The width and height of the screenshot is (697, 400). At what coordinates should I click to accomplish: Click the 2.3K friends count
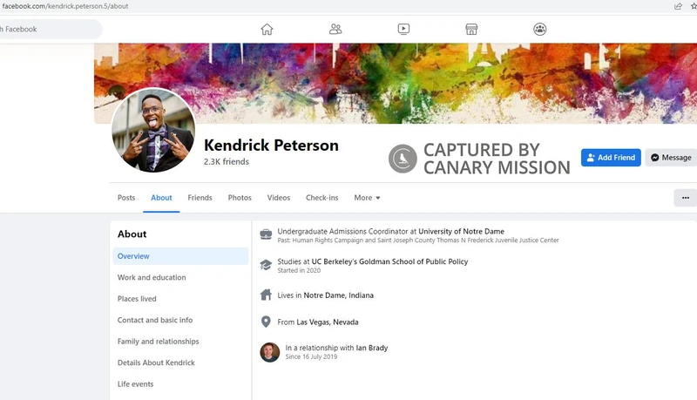click(x=227, y=162)
